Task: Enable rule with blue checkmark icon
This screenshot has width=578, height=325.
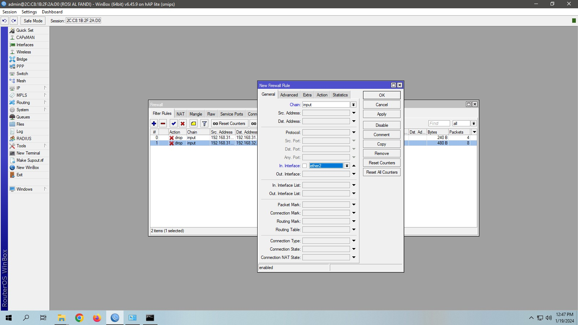Action: 174,123
